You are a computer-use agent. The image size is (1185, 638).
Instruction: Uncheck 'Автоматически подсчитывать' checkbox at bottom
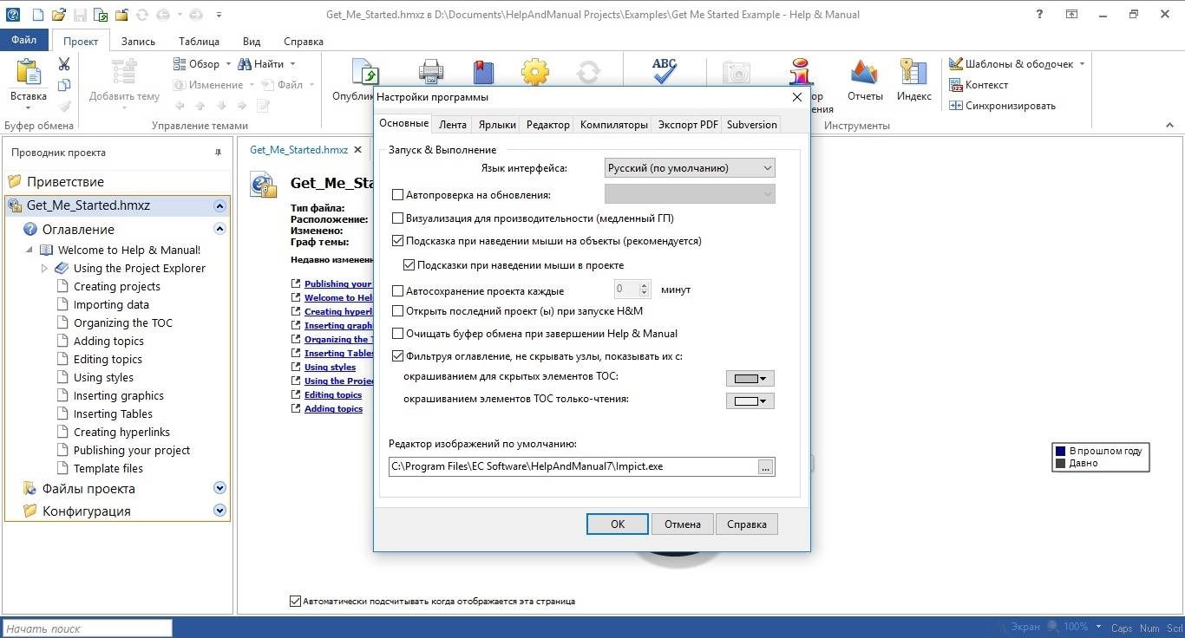pyautogui.click(x=295, y=601)
